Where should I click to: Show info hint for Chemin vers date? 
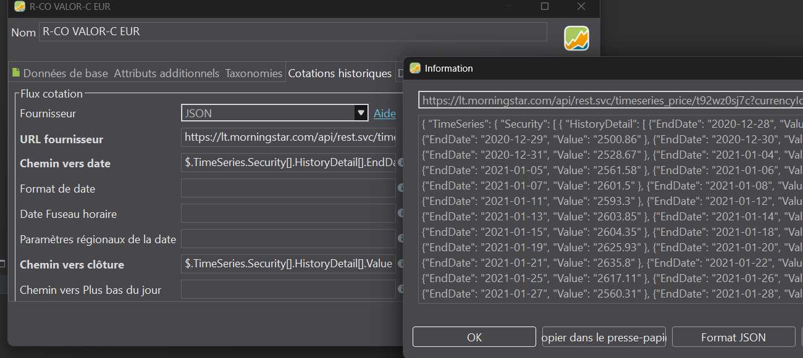coord(400,163)
